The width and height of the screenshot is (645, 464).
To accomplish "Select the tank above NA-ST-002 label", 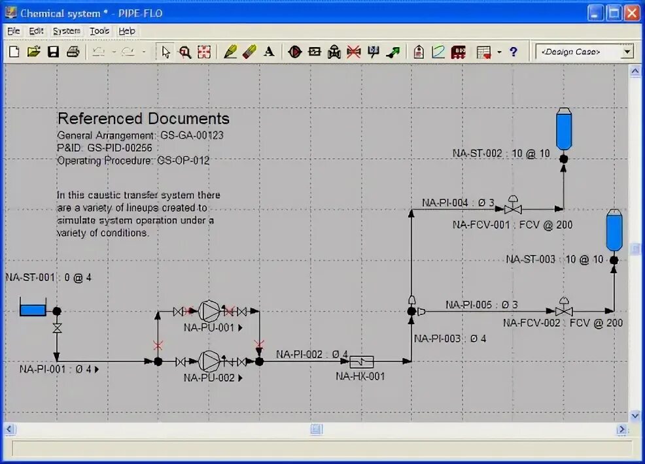I will tap(564, 129).
